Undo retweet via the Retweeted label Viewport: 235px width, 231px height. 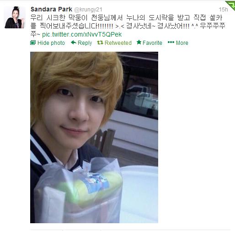tap(118, 43)
